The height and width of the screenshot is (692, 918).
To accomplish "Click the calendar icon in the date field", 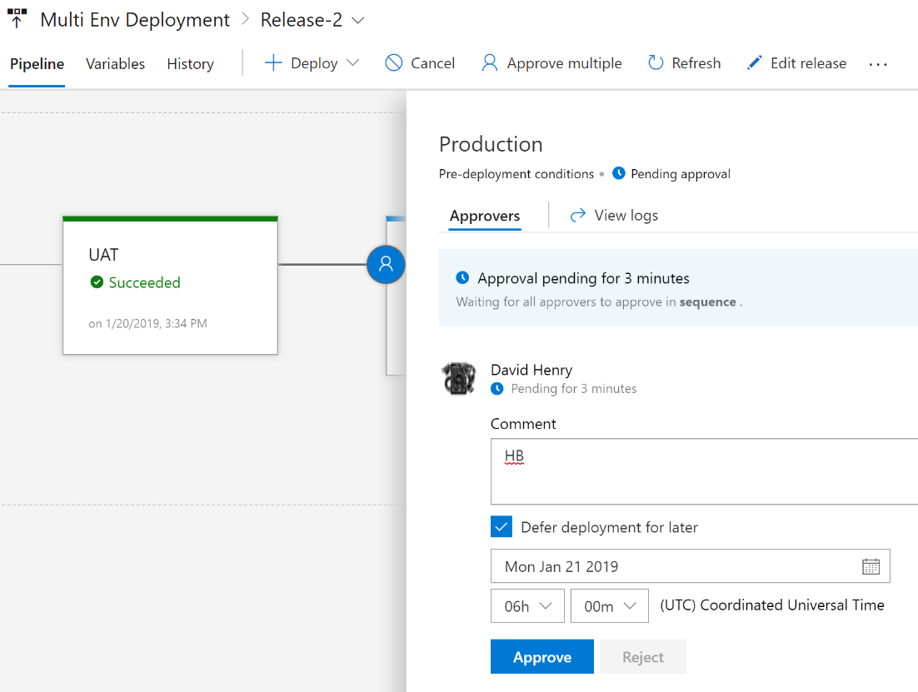I will pos(871,566).
